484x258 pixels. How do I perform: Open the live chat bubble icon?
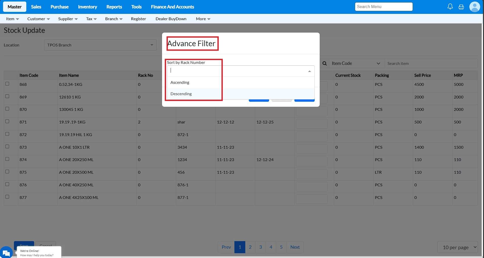click(x=6, y=252)
